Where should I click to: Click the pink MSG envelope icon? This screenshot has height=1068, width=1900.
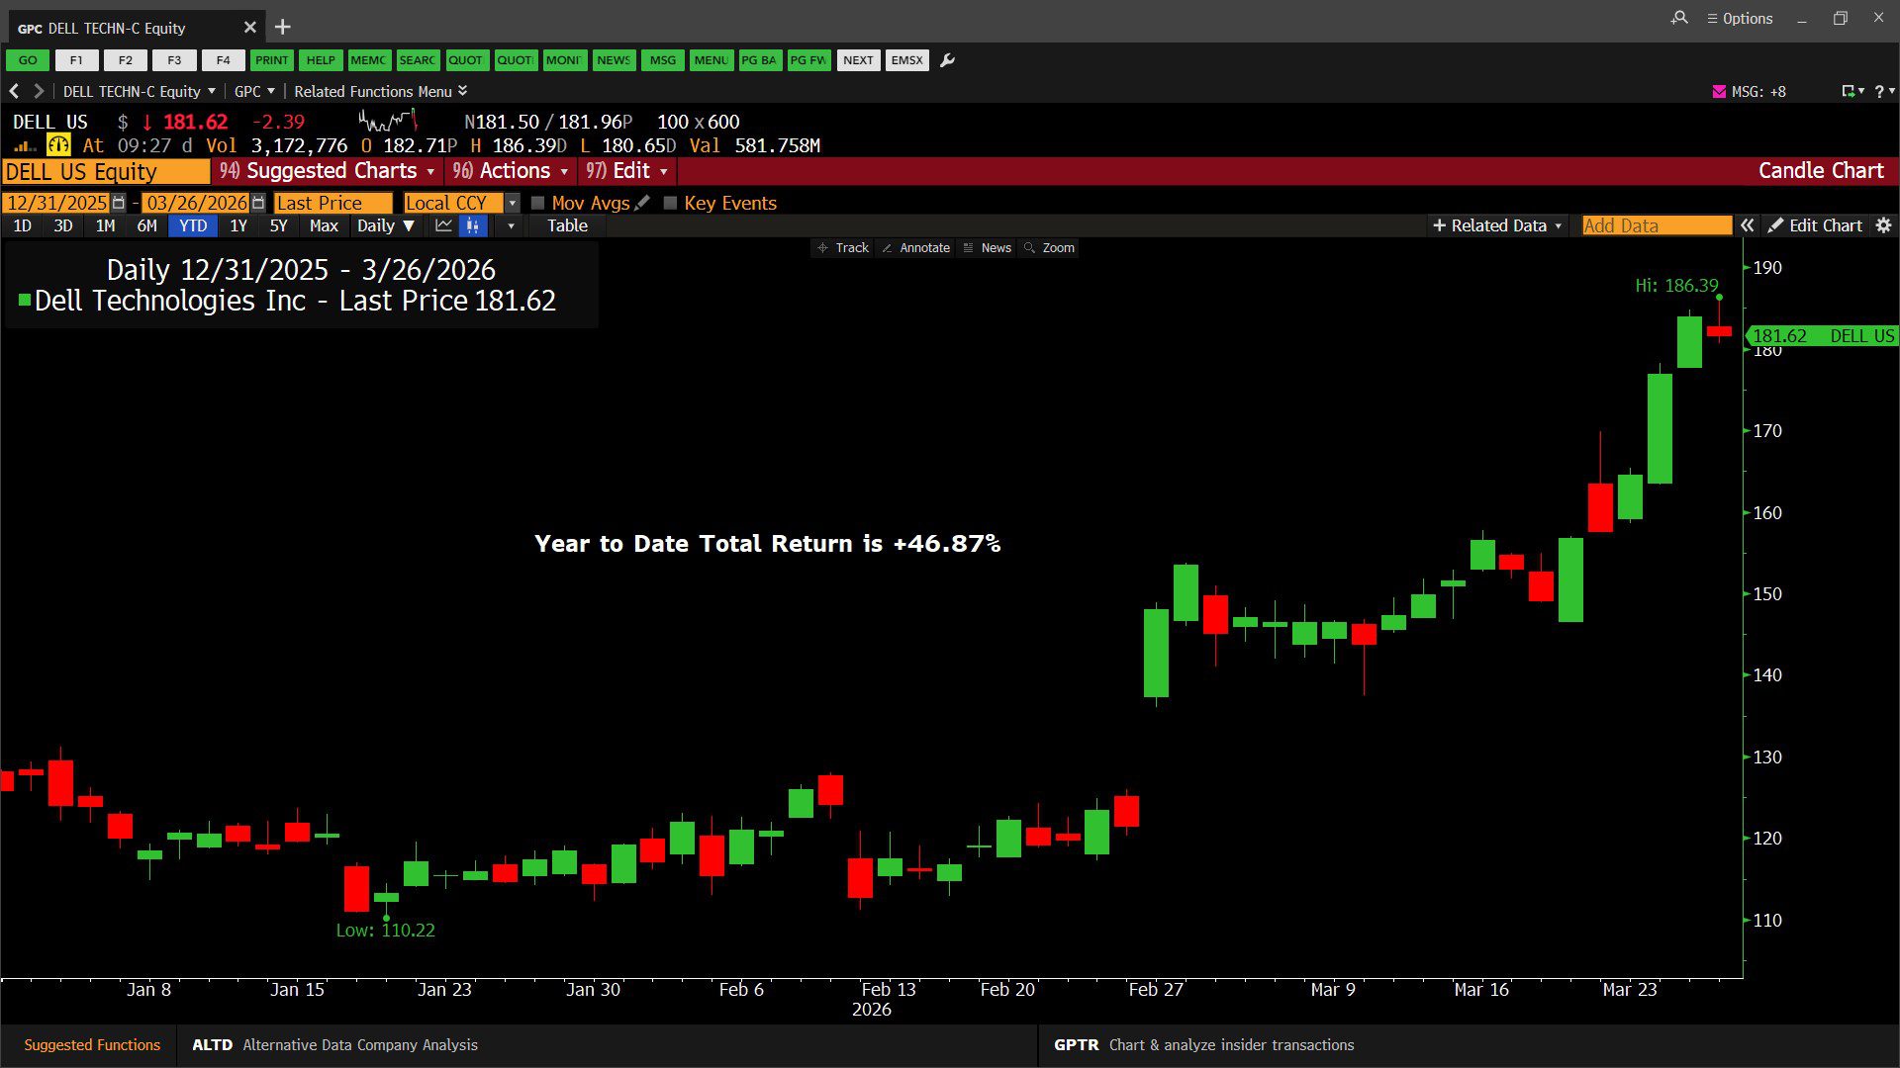(x=1719, y=91)
